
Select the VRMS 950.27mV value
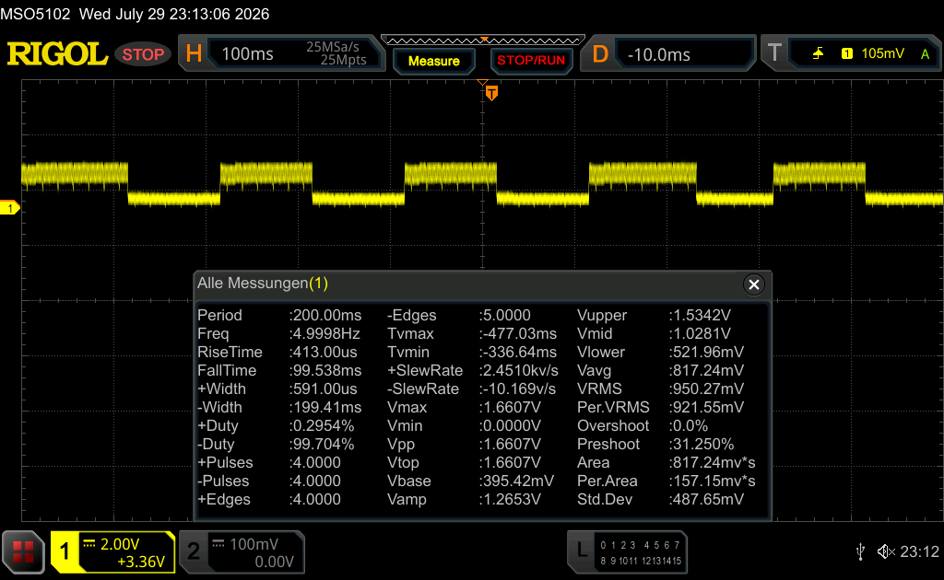tap(706, 389)
